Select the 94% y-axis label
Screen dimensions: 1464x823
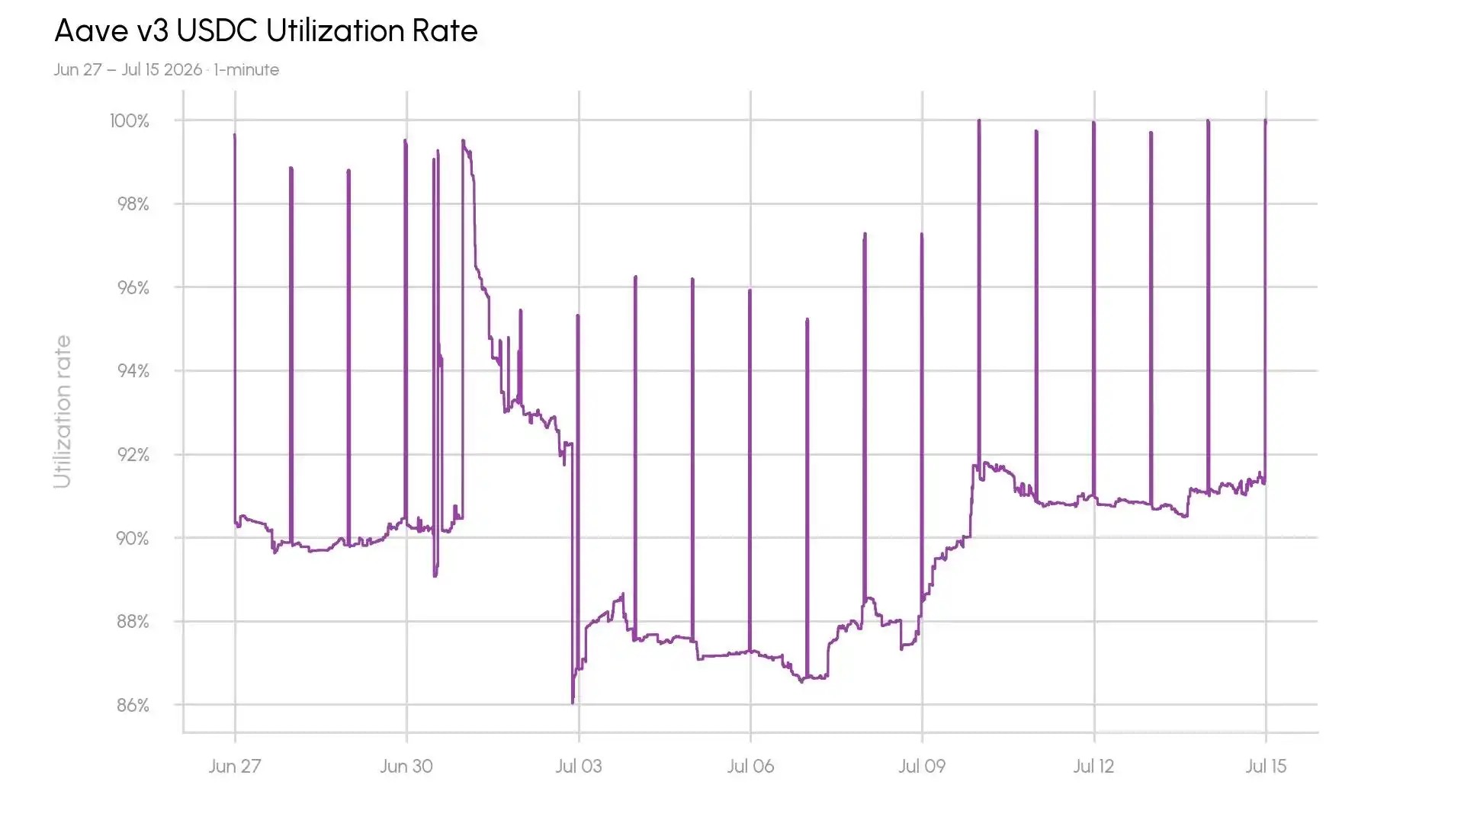[x=133, y=370]
